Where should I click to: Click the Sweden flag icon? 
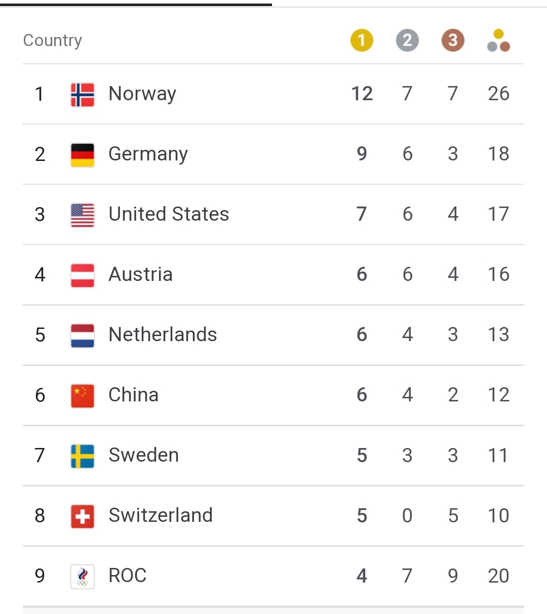click(x=83, y=456)
